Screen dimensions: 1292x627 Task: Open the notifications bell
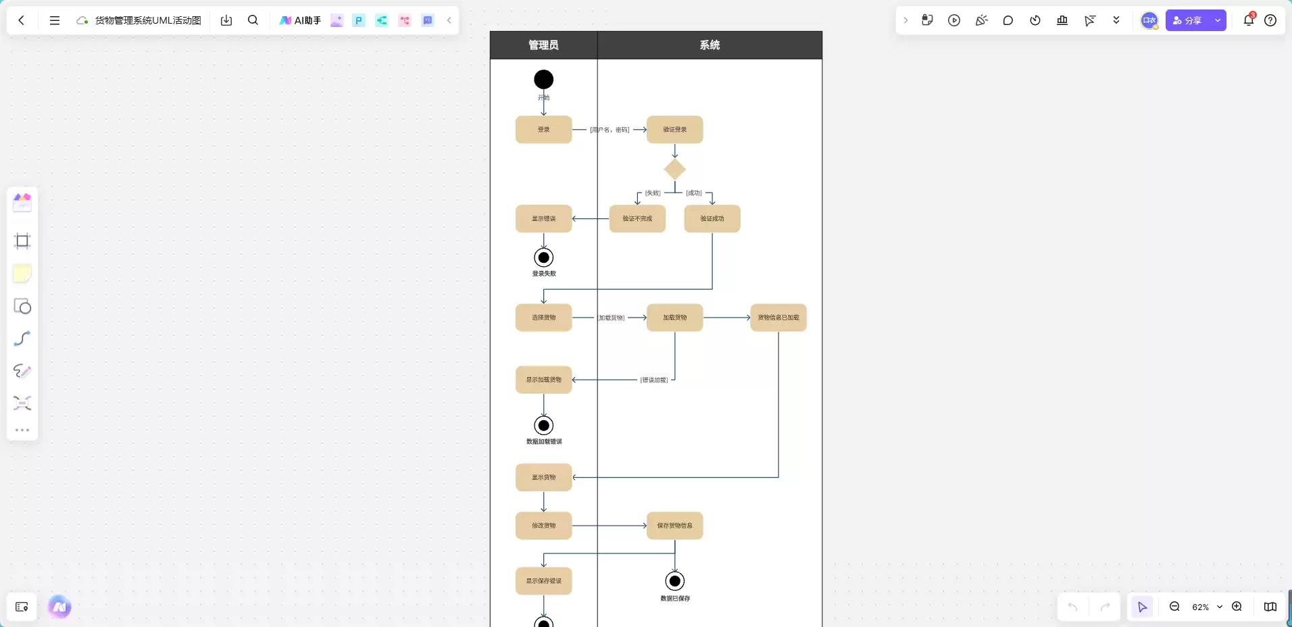1249,20
